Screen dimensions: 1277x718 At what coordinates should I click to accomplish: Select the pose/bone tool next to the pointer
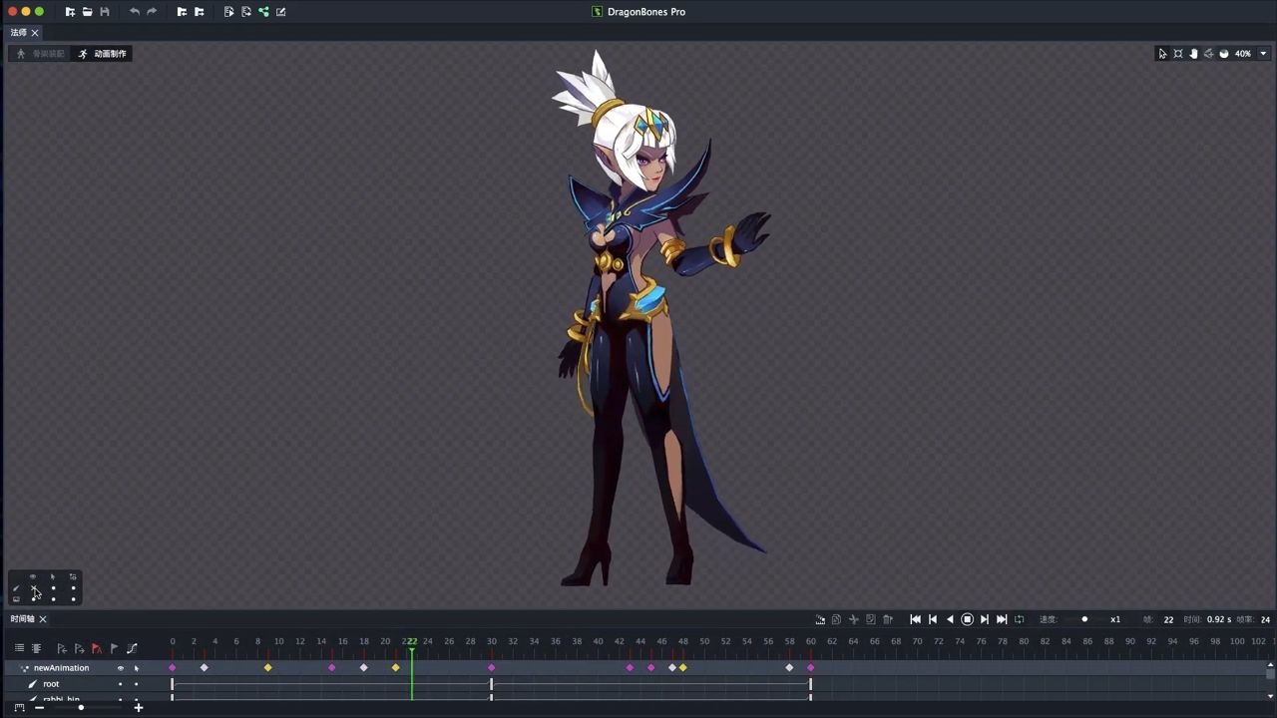tap(1178, 54)
